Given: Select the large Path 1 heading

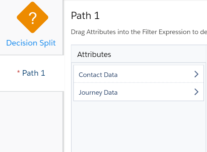Looking at the screenshot, I should (85, 15).
